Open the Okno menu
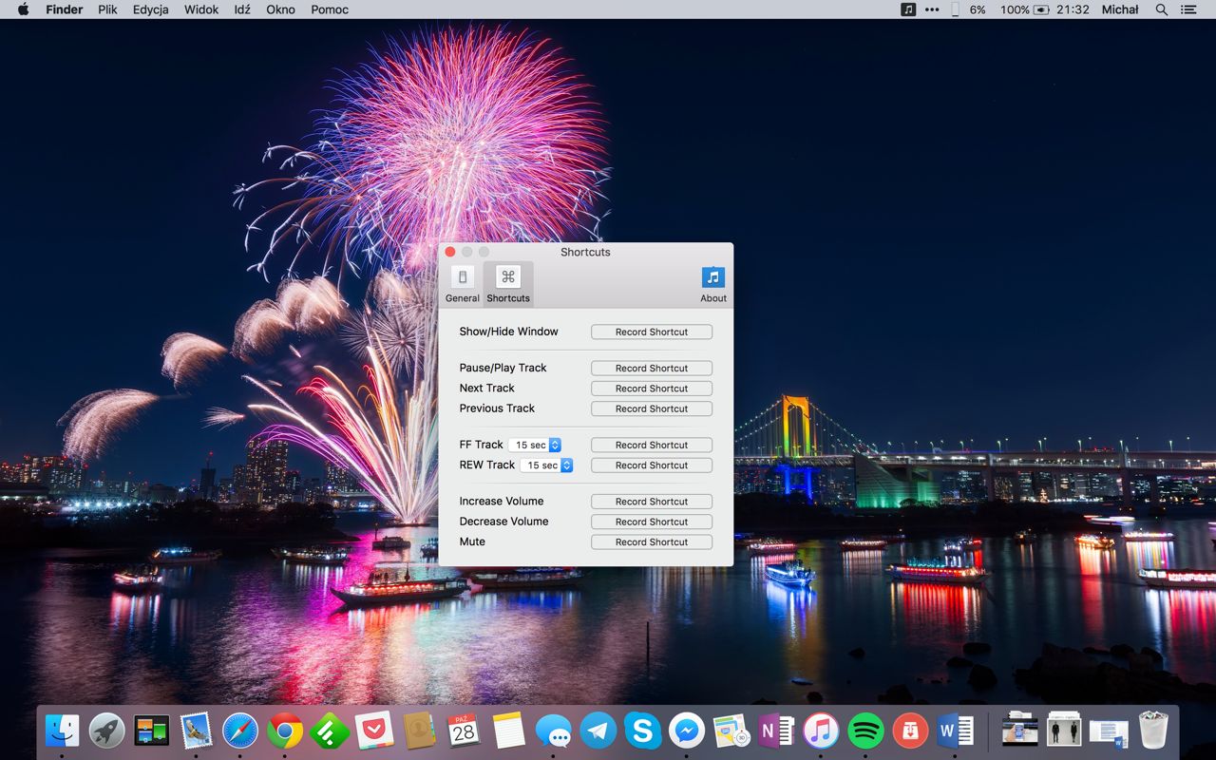The width and height of the screenshot is (1216, 760). point(280,9)
